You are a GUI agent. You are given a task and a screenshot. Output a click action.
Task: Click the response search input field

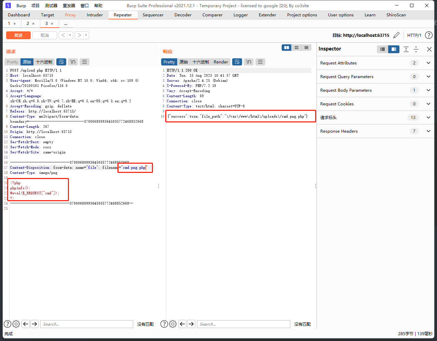243,324
